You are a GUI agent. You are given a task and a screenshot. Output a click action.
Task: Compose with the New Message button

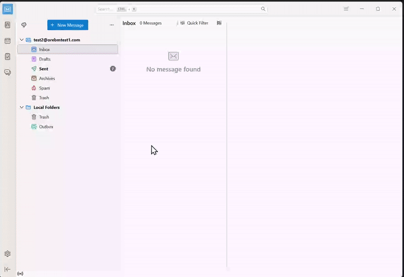(x=68, y=25)
